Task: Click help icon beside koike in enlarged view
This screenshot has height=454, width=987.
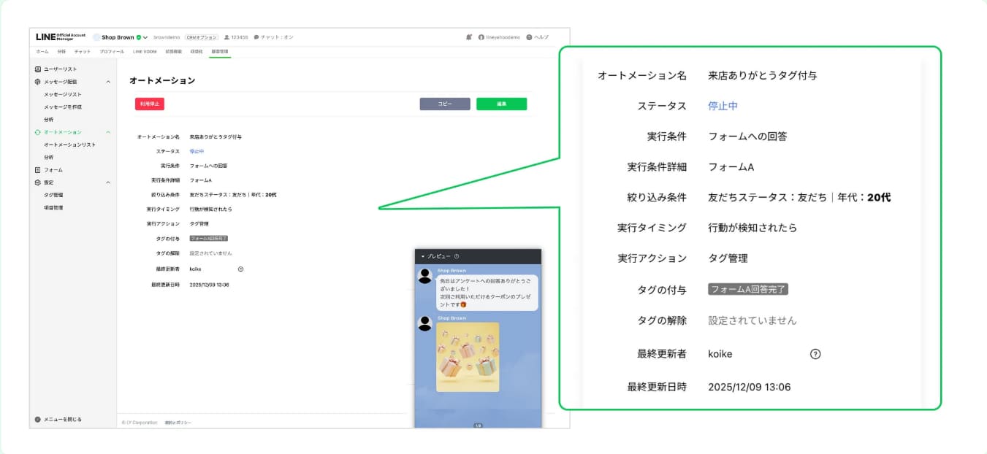Action: tap(815, 354)
